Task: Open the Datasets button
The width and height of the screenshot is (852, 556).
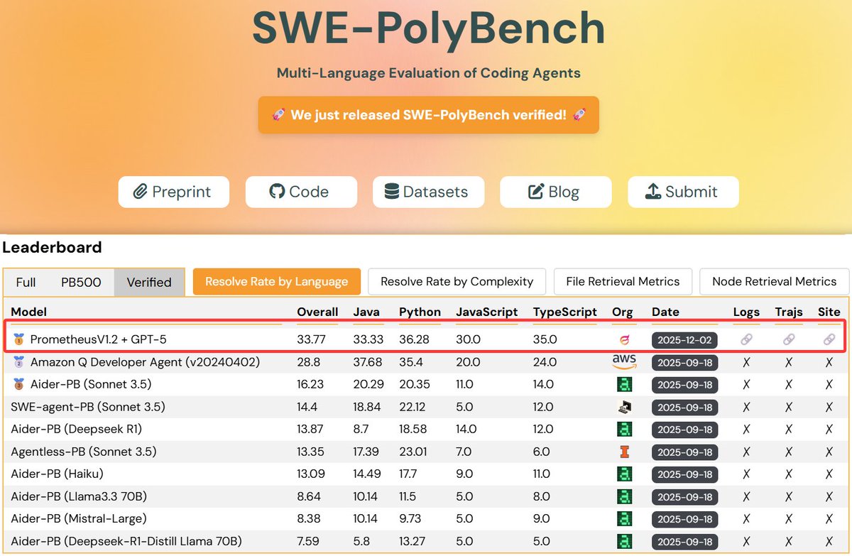Action: click(x=429, y=192)
